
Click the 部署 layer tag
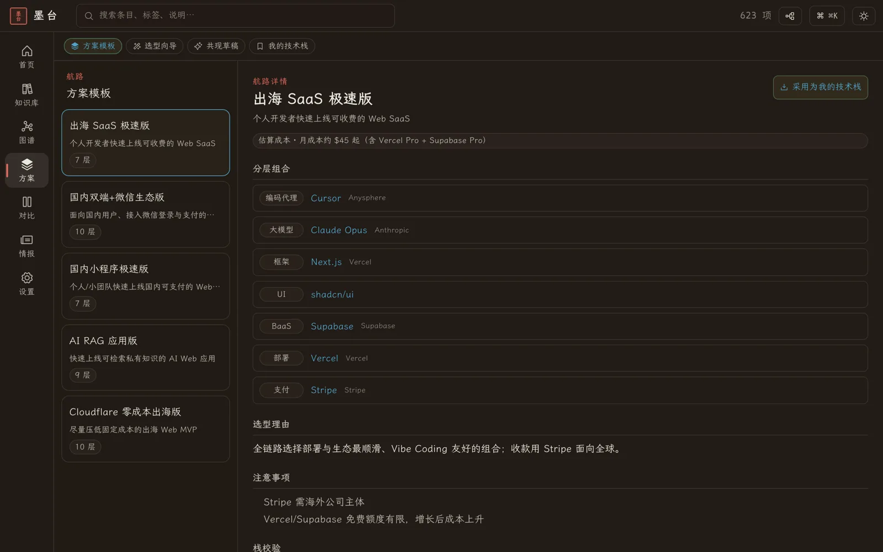point(281,358)
